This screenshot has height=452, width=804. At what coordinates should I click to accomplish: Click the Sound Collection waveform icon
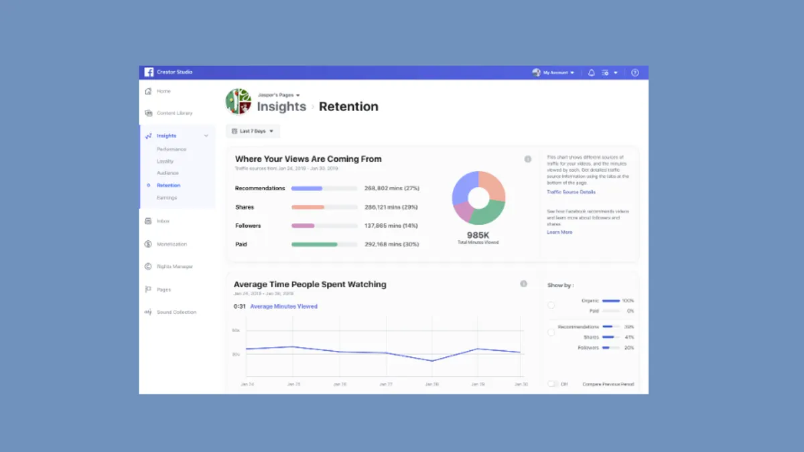pos(148,312)
